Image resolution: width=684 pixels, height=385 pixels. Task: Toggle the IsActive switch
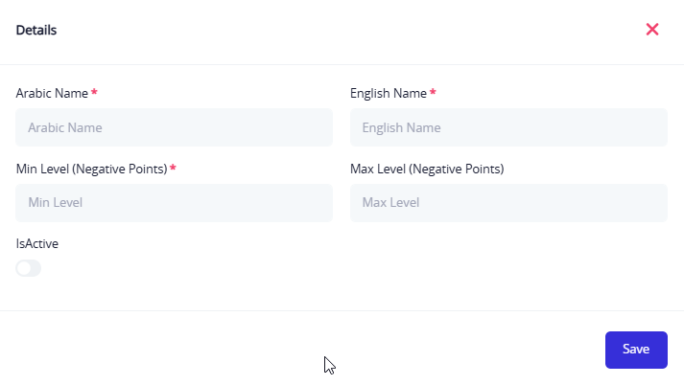coord(29,268)
